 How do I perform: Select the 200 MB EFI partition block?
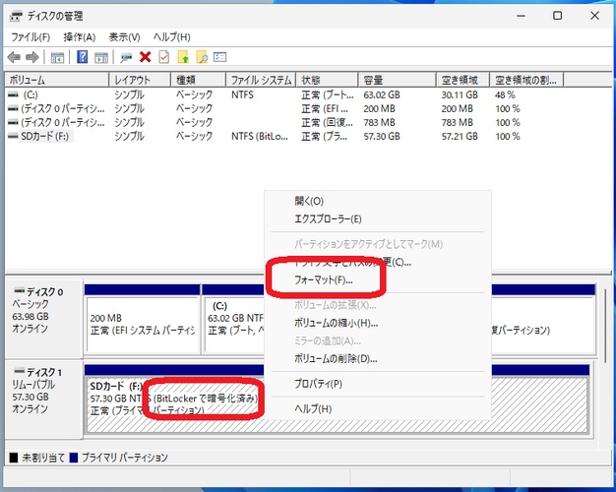pyautogui.click(x=143, y=324)
